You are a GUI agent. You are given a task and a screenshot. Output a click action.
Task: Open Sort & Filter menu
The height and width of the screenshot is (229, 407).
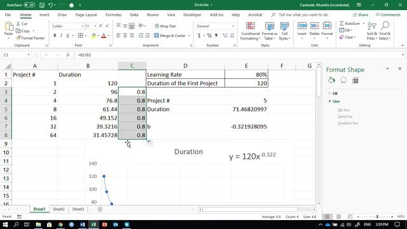tap(372, 31)
